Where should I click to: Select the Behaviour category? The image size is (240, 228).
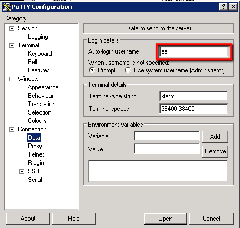tap(41, 96)
